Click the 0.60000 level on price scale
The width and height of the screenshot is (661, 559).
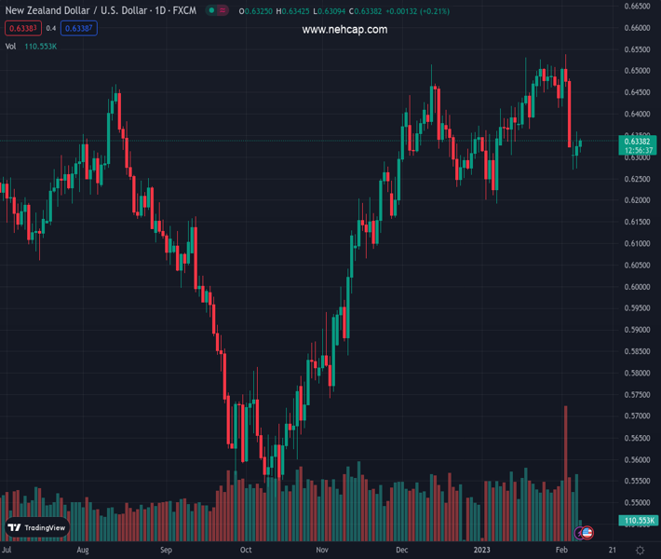(637, 287)
